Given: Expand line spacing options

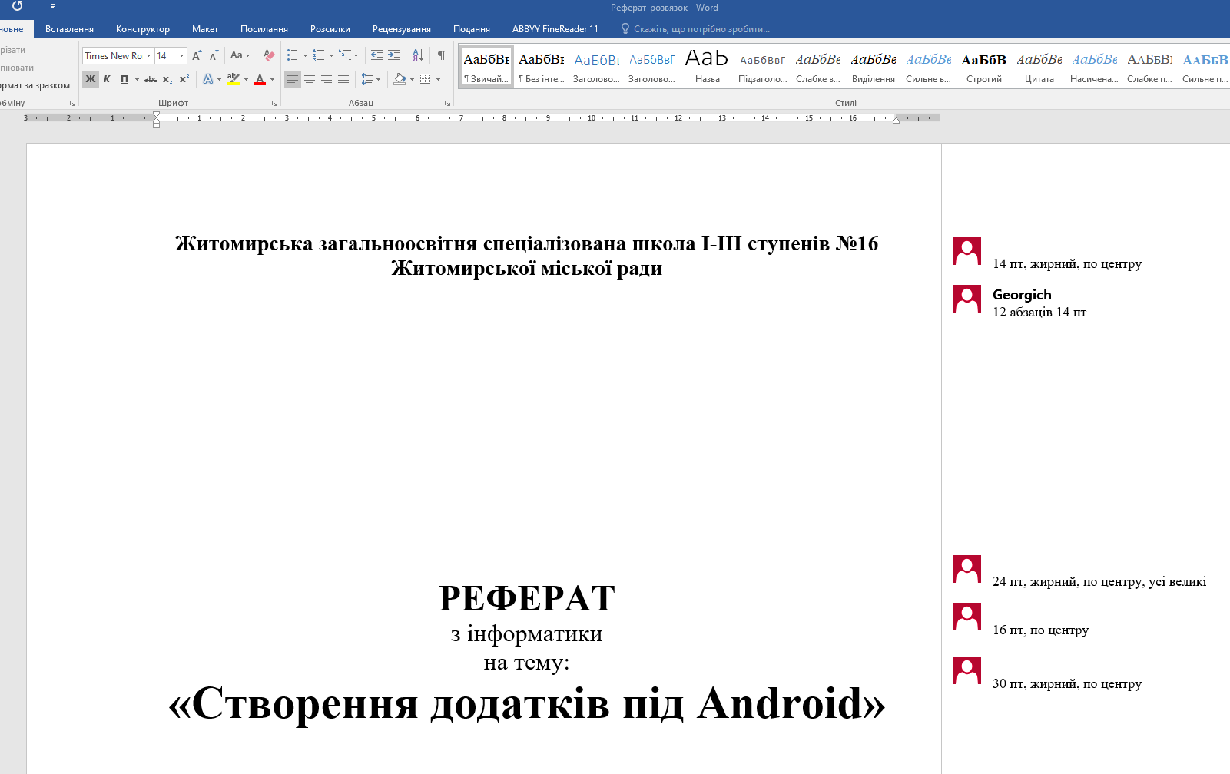Looking at the screenshot, I should pos(370,79).
